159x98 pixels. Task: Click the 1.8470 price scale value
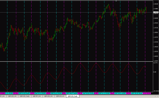156,61
